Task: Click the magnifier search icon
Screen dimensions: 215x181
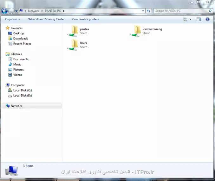Action: tap(210, 11)
